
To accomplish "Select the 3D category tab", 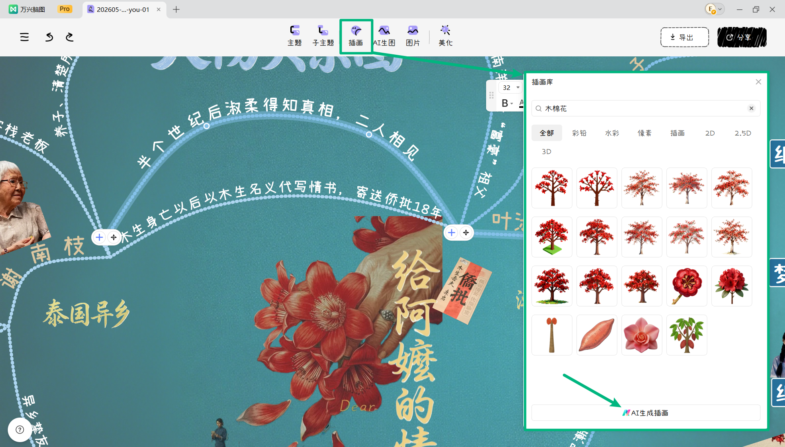I will click(x=547, y=152).
